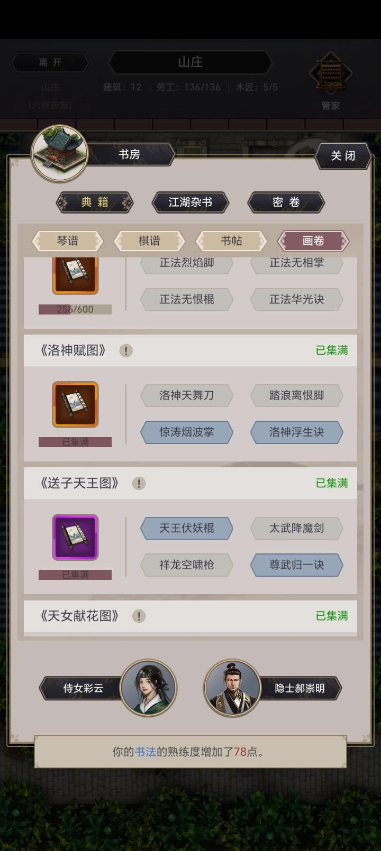Close the study panel with 关闭
Image resolution: width=381 pixels, height=851 pixels.
[x=343, y=156]
